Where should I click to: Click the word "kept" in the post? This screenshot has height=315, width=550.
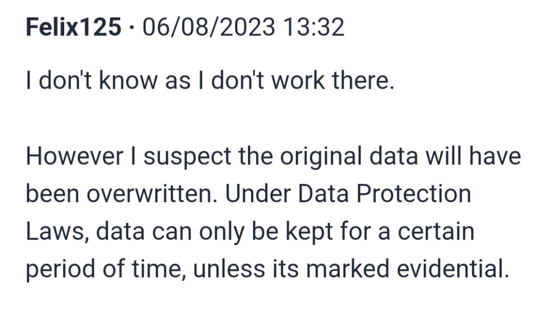(x=307, y=232)
